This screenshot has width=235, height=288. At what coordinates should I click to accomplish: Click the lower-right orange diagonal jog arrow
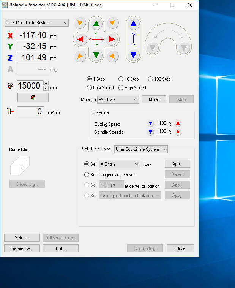(112, 56)
